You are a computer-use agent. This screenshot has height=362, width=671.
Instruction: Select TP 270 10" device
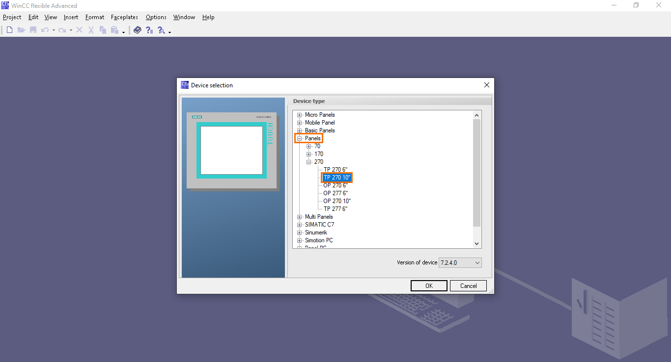click(x=337, y=178)
